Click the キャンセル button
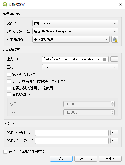125x165 pixels. pos(86,159)
